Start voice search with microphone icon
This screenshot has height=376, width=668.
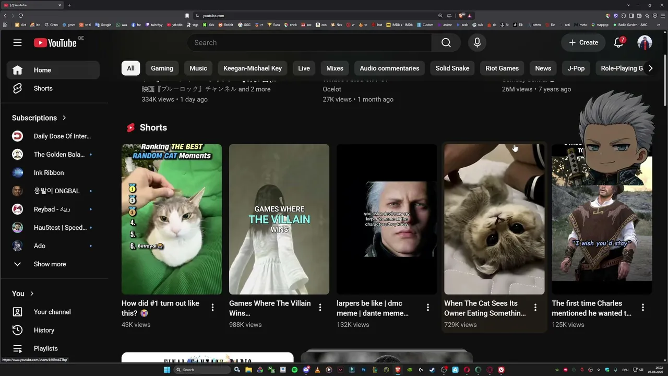click(477, 43)
